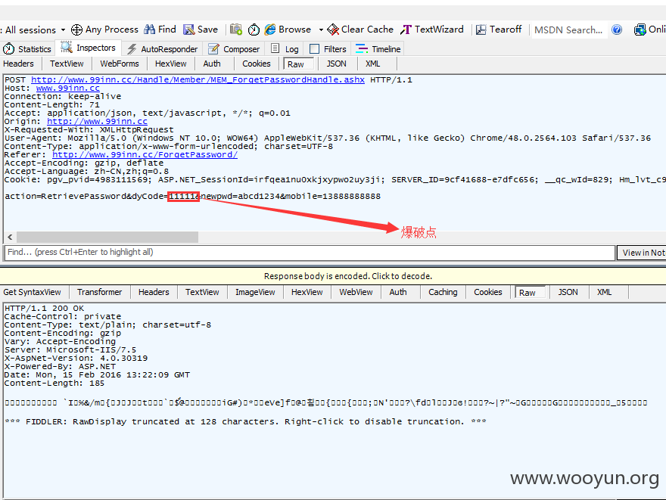
Task: Switch to the Inspectors tab
Action: [x=89, y=48]
